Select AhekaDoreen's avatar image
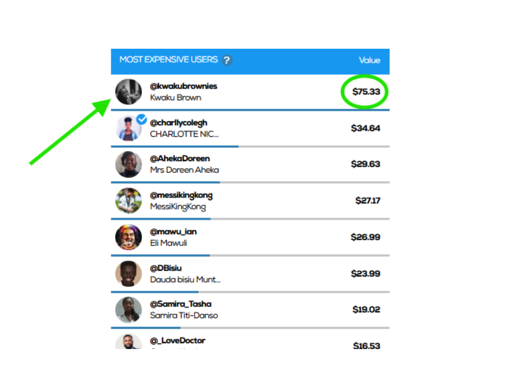The height and width of the screenshot is (368, 506). pyautogui.click(x=129, y=164)
